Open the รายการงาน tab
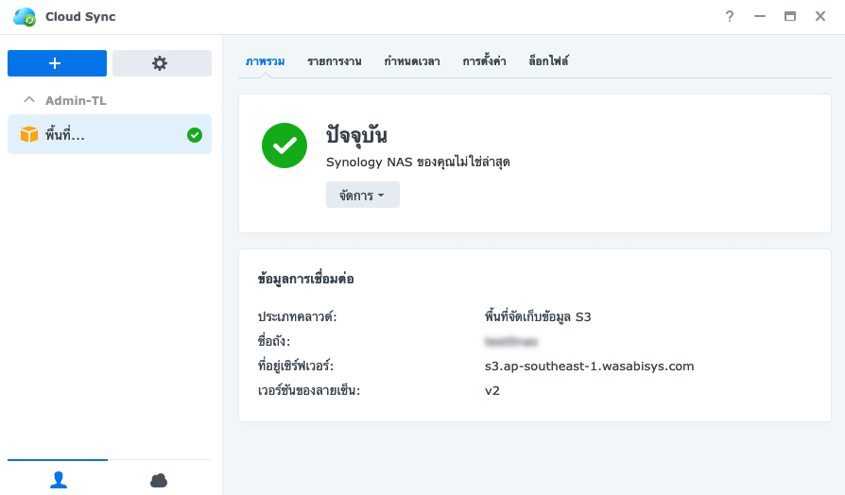Screen dimensions: 845x495 334,61
